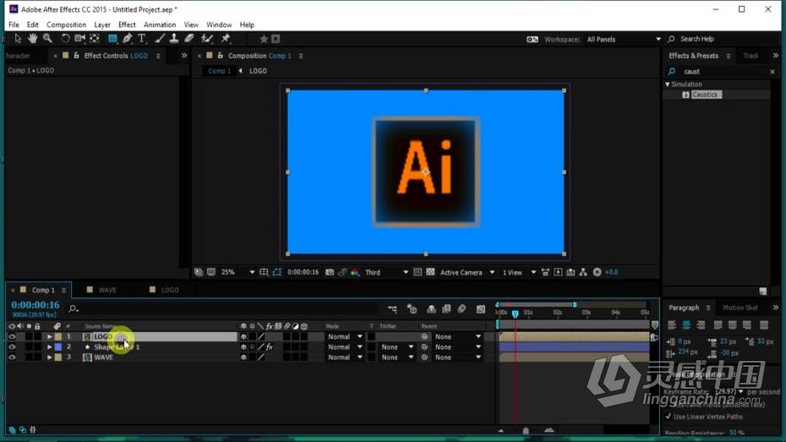Open blending mode dropdown for LOGO layer
Image resolution: width=786 pixels, height=442 pixels.
345,336
